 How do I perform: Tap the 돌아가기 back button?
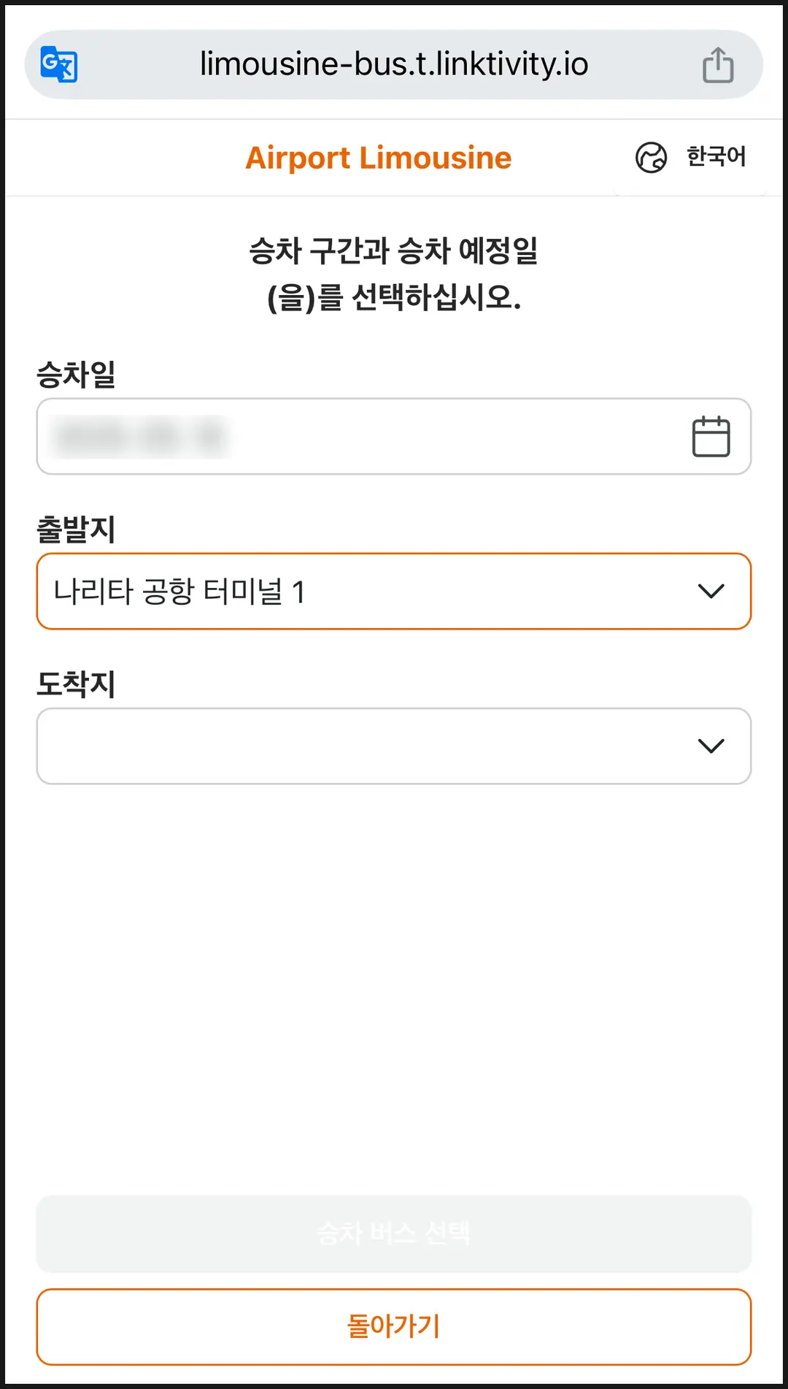tap(394, 1327)
